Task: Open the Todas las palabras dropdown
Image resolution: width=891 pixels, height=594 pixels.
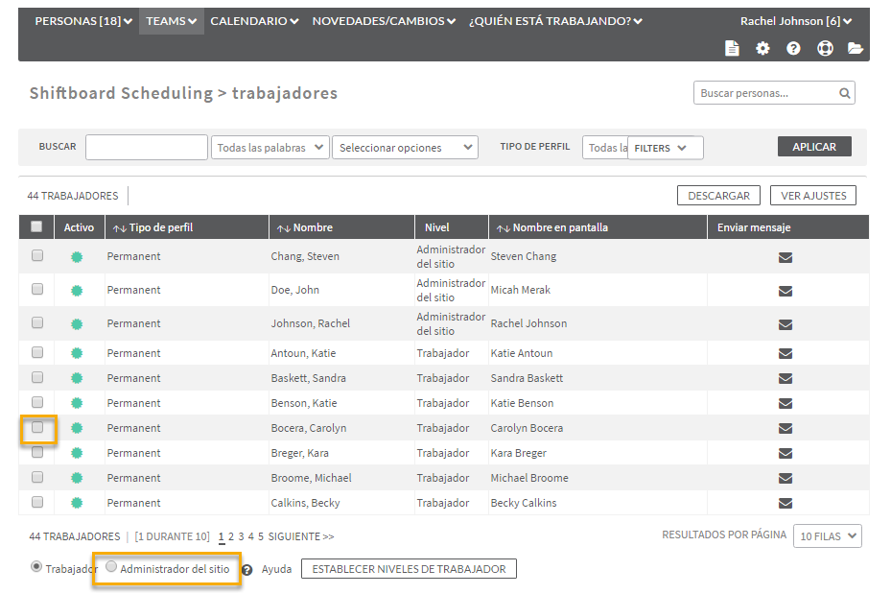Action: point(270,147)
